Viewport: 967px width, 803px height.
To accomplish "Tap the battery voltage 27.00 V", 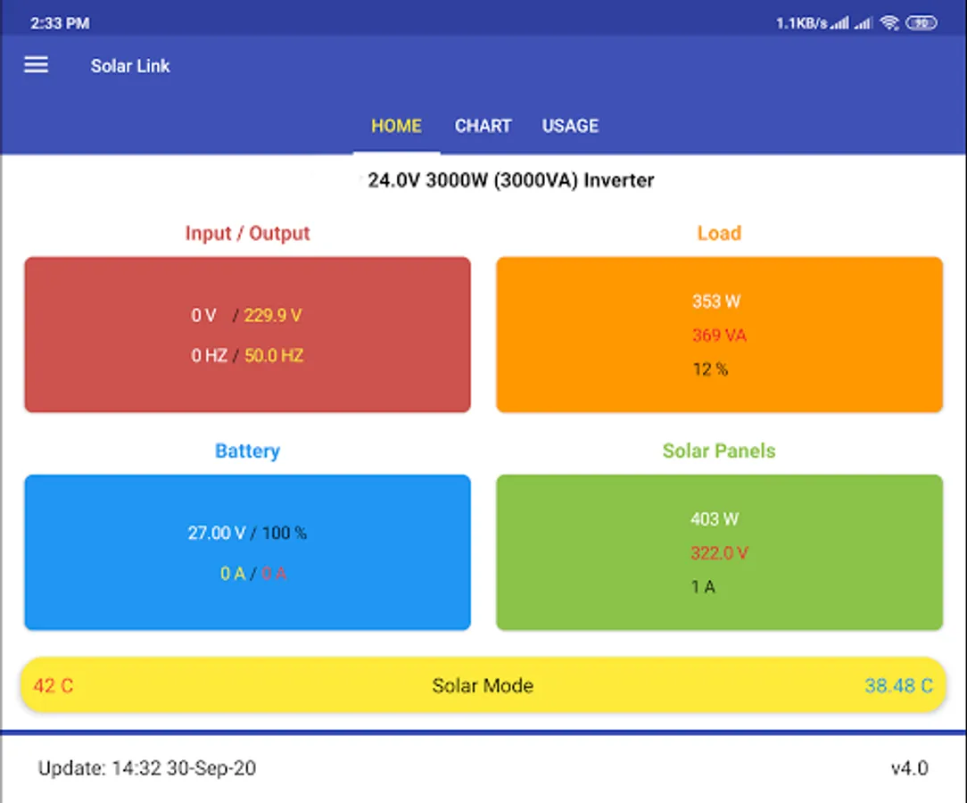I will 217,533.
